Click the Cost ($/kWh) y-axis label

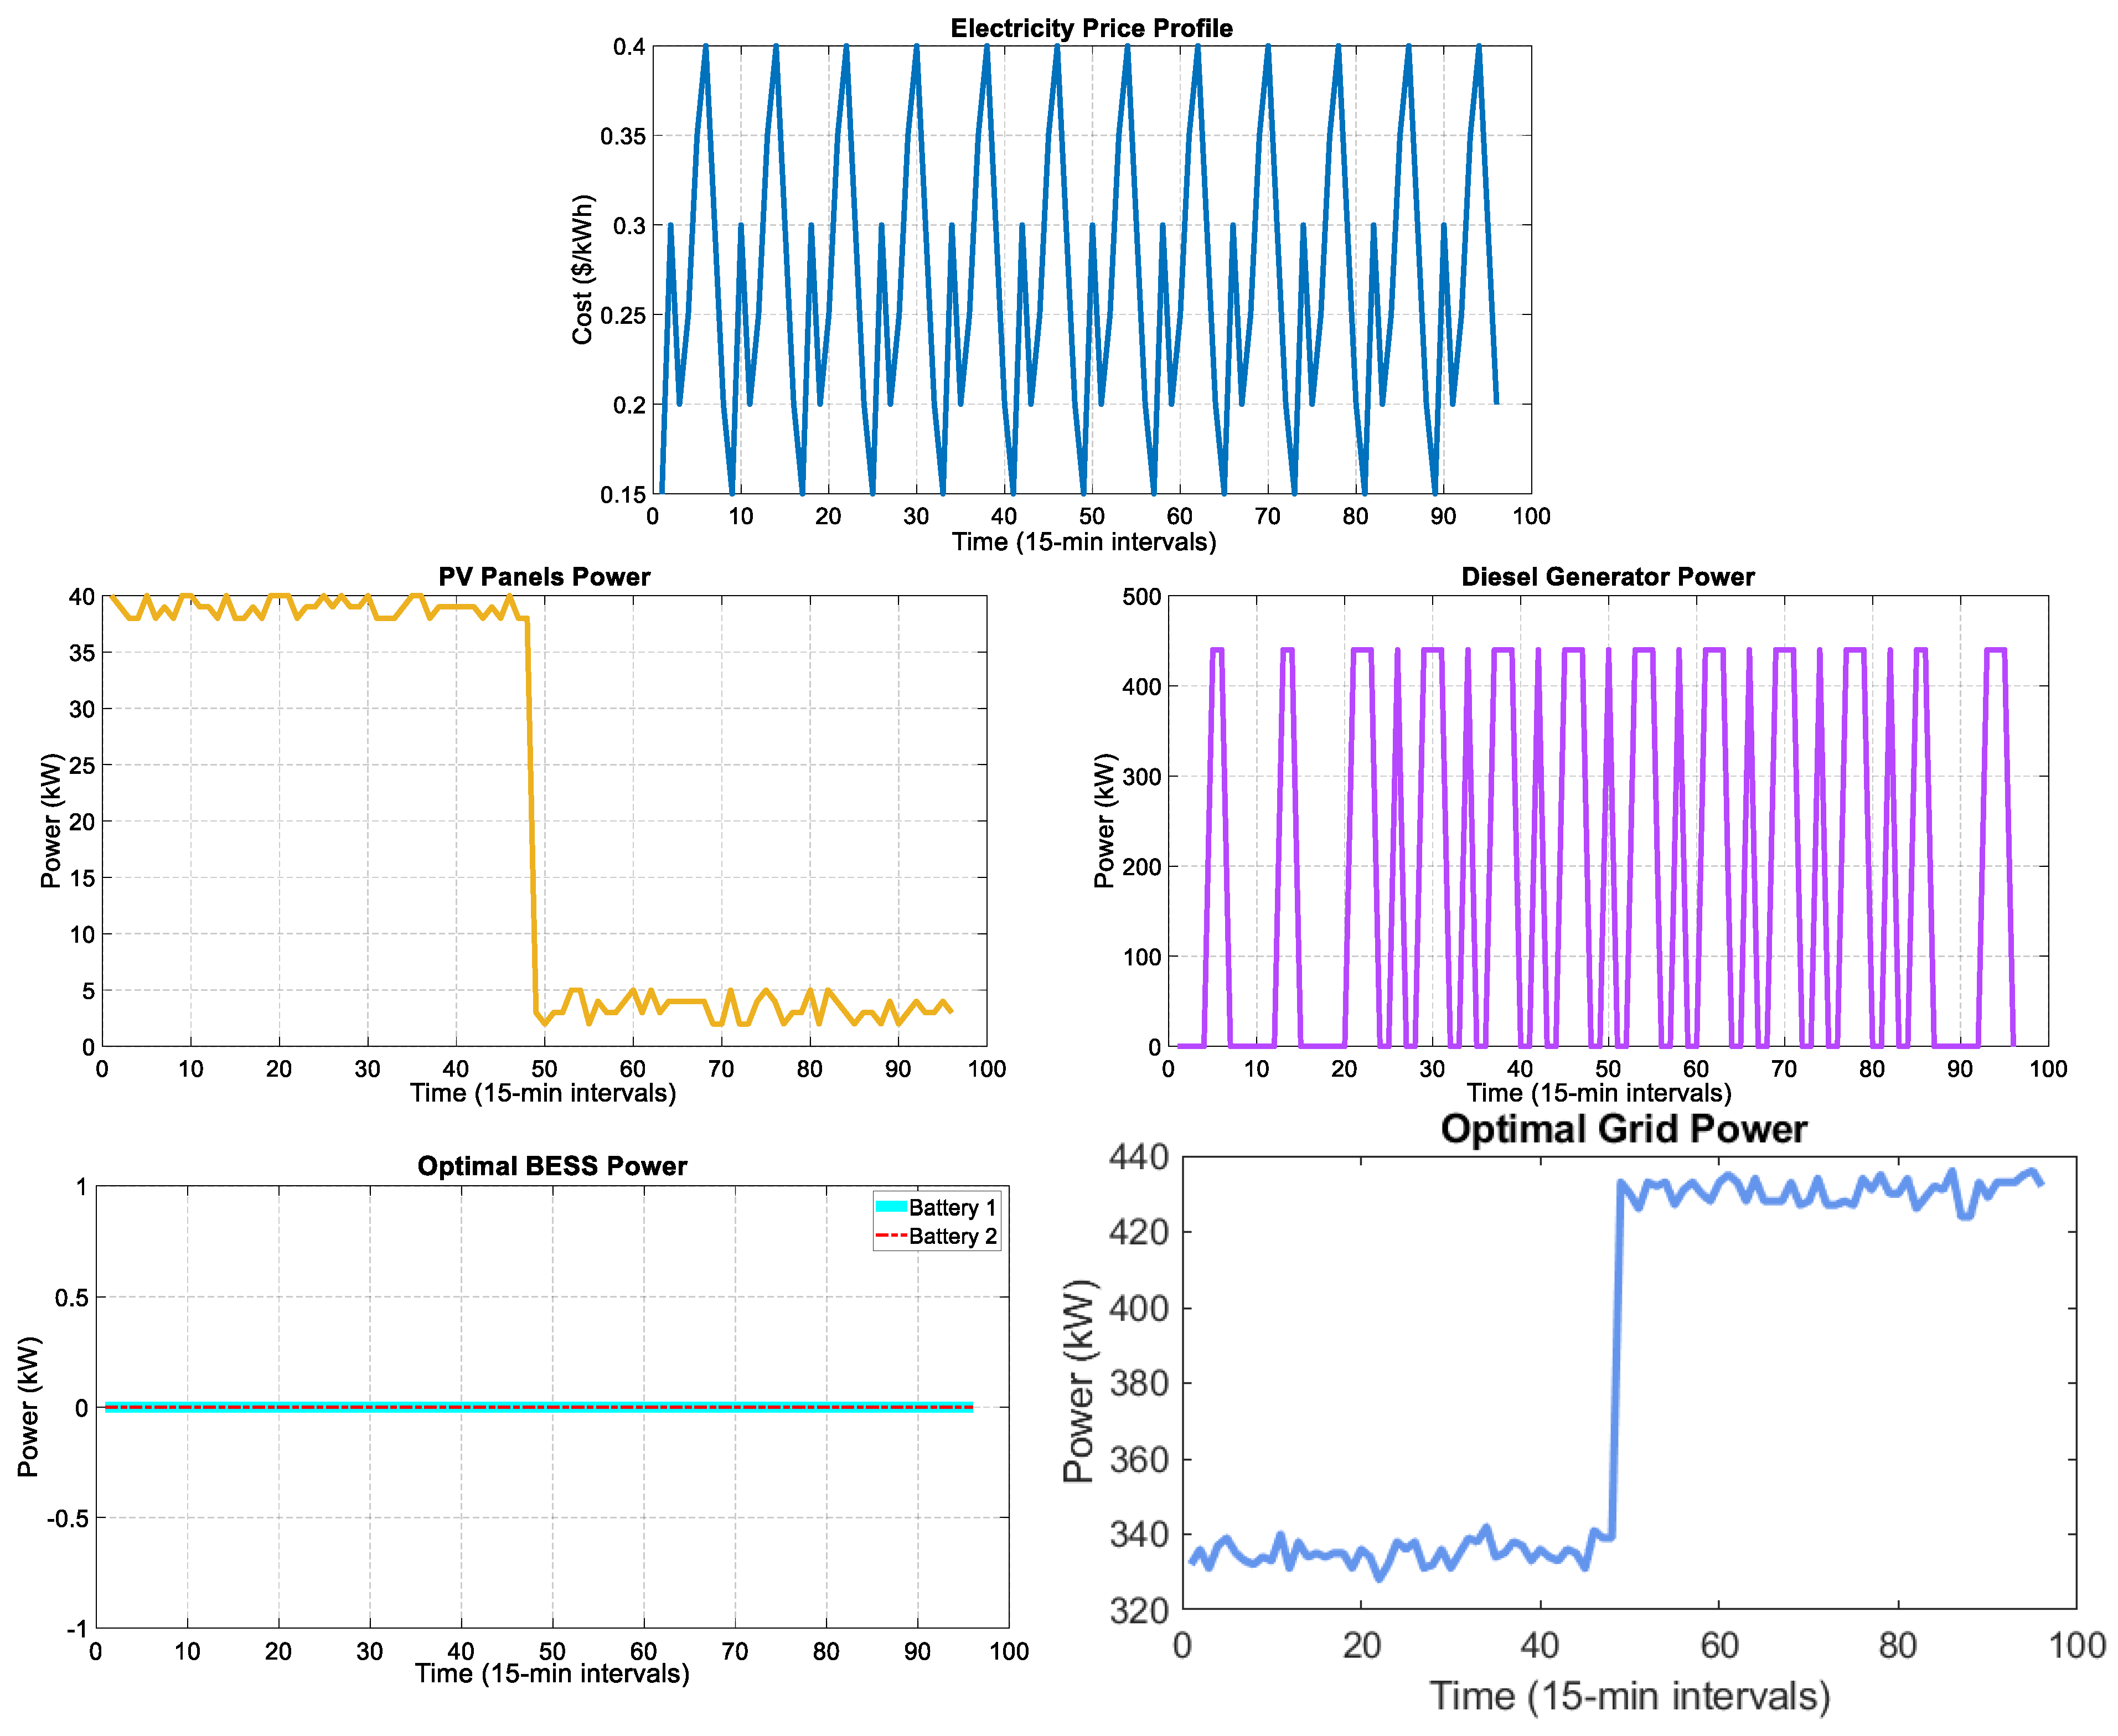point(583,270)
